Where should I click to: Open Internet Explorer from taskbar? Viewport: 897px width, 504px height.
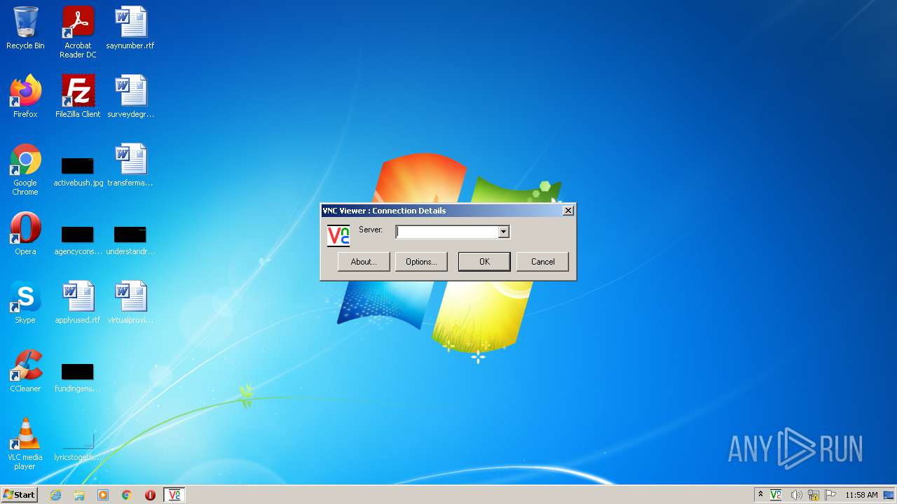pos(55,495)
